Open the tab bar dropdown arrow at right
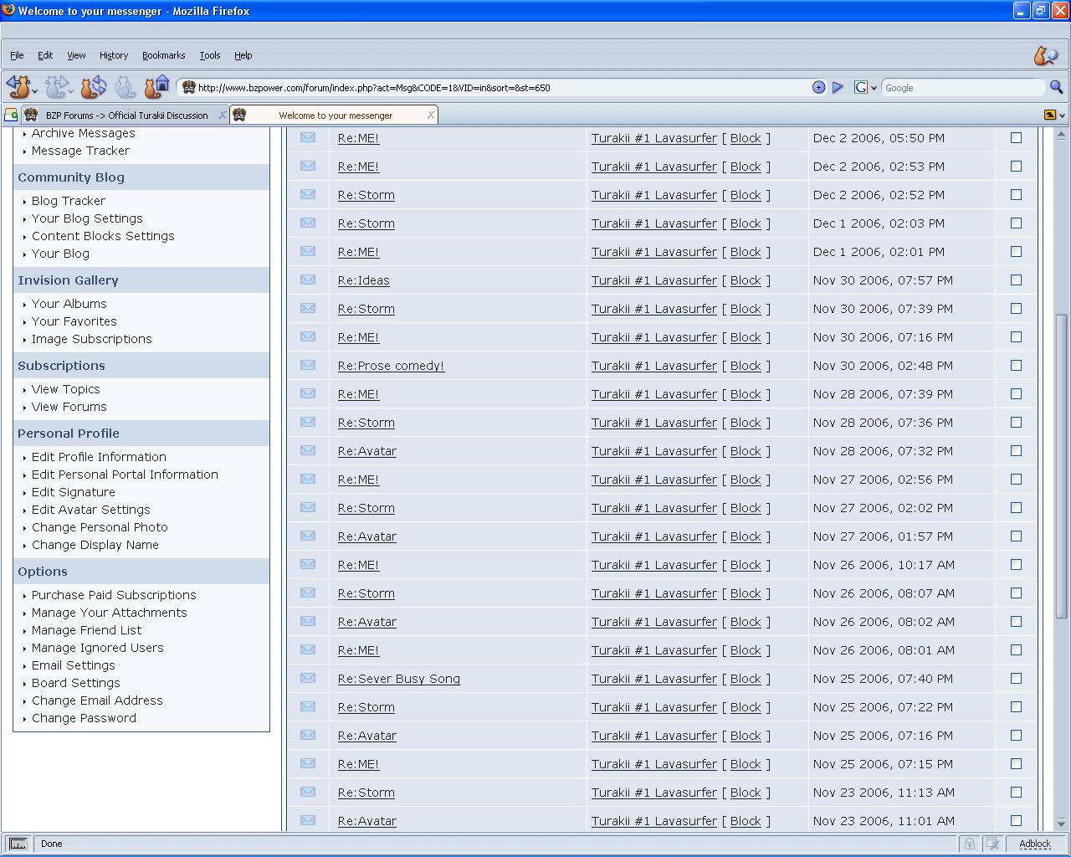 coord(1063,115)
